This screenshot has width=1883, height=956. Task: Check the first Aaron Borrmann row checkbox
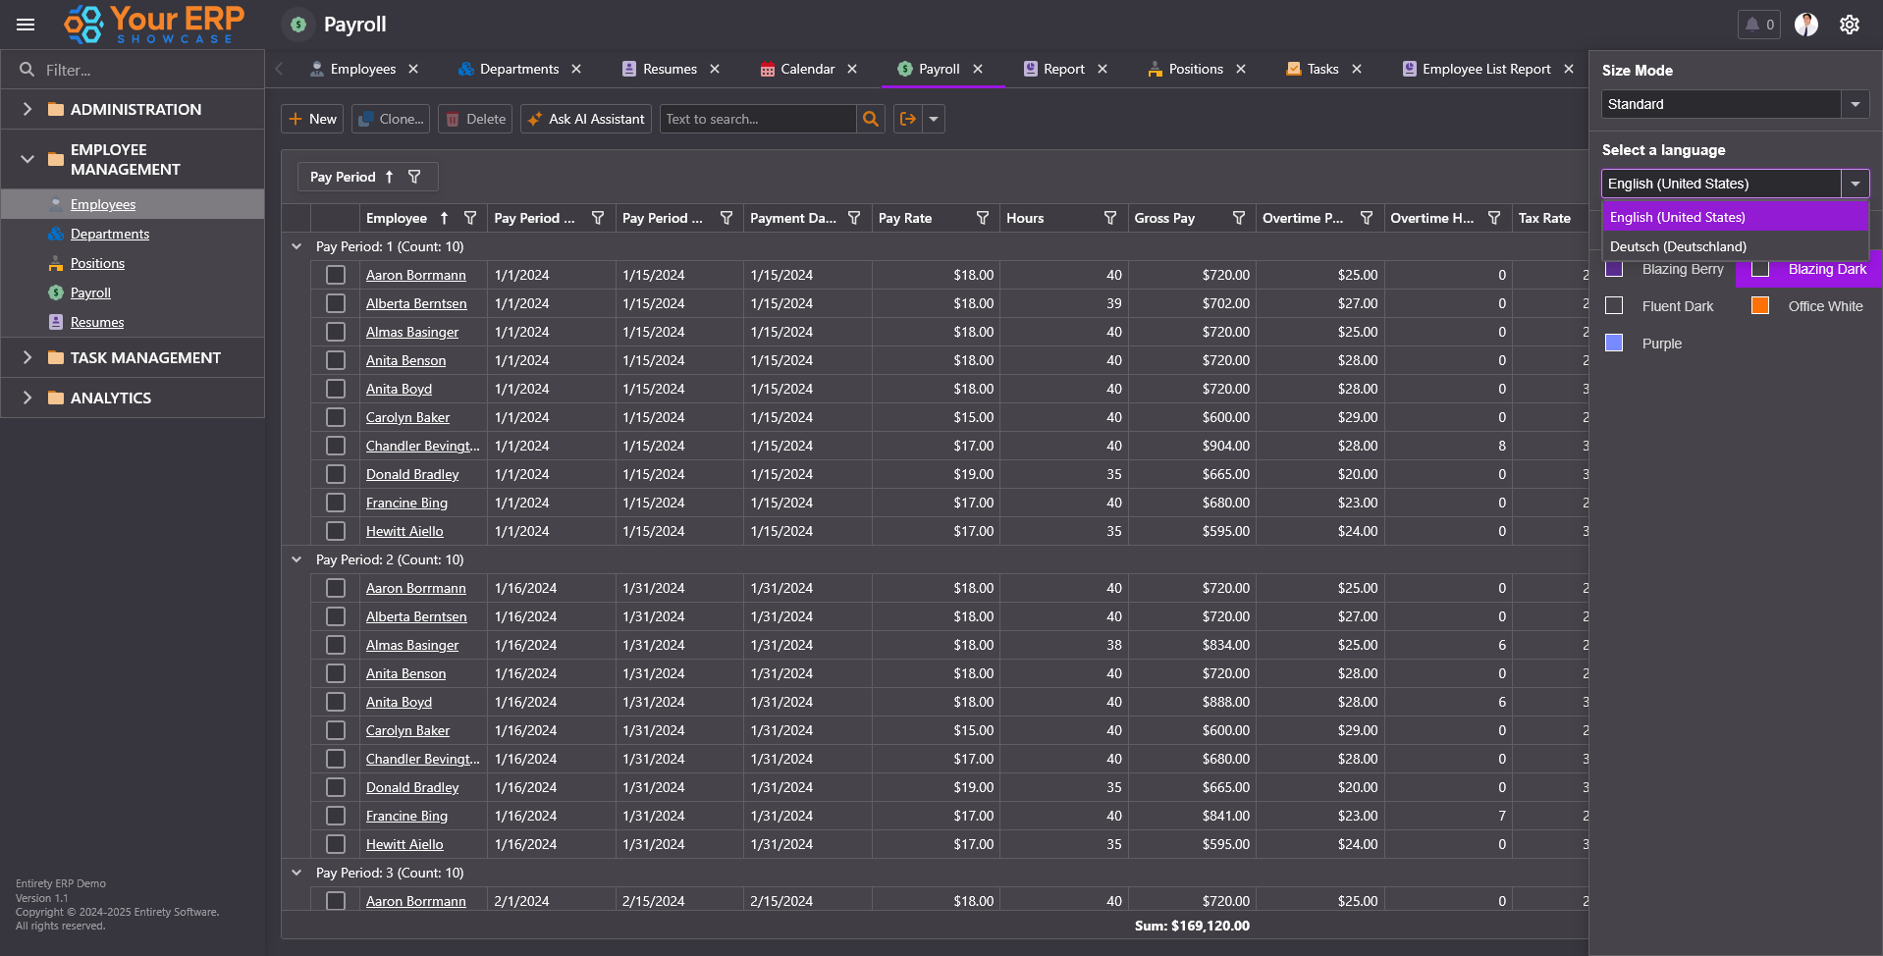(x=336, y=275)
